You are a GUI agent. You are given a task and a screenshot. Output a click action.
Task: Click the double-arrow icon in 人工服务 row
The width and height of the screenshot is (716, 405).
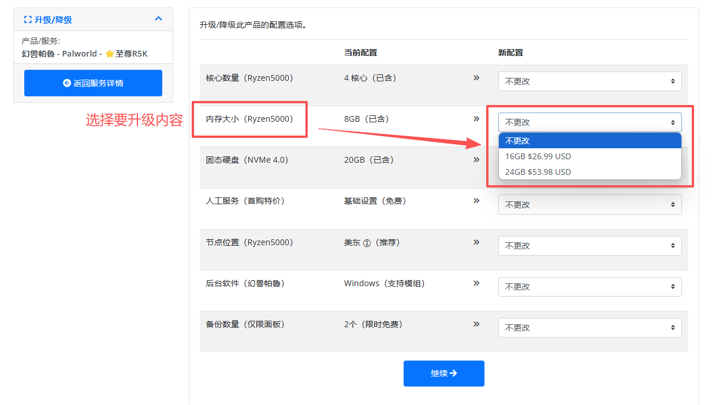click(476, 200)
